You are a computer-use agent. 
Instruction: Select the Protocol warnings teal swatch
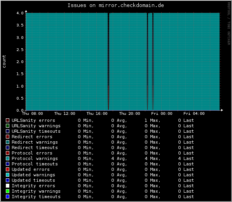click(7, 158)
